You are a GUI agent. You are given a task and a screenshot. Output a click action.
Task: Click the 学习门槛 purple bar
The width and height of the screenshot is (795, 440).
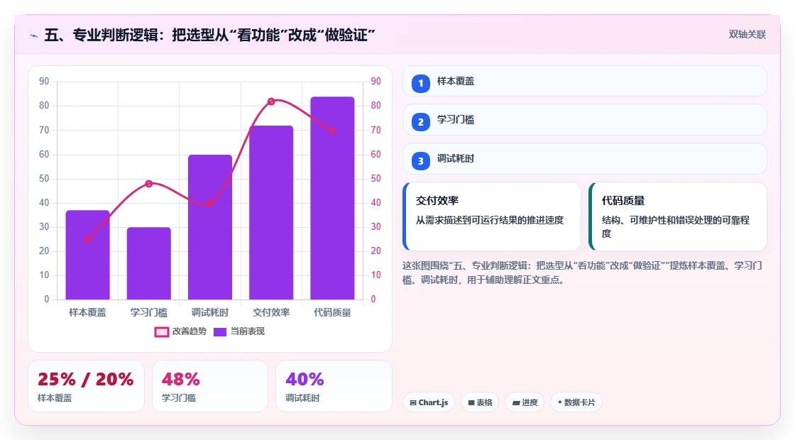pyautogui.click(x=149, y=263)
